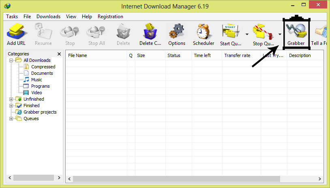
Task: Close the Categories panel
Action: point(59,54)
